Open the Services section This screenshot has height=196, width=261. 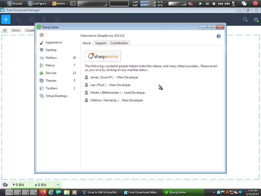tap(58, 73)
